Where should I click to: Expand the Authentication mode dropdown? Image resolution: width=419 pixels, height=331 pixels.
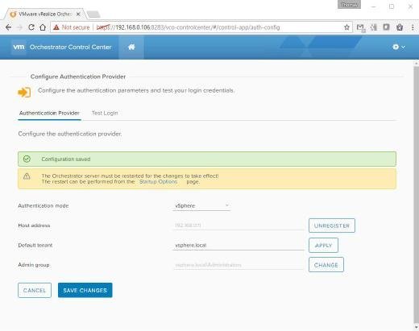coord(201,205)
